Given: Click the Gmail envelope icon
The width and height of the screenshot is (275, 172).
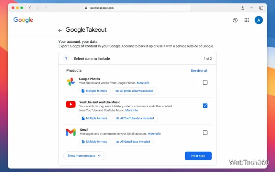Looking at the screenshot, I should click(71, 132).
